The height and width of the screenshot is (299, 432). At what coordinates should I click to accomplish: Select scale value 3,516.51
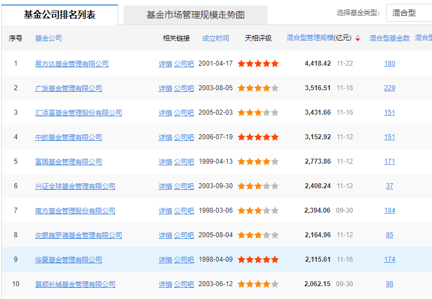coord(318,88)
